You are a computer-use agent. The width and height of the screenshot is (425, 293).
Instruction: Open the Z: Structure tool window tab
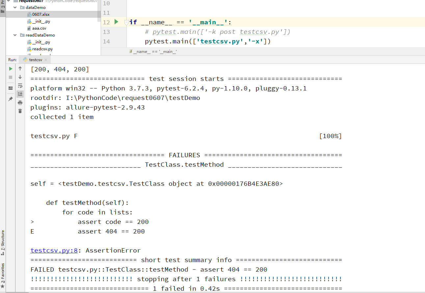[x=3, y=243]
